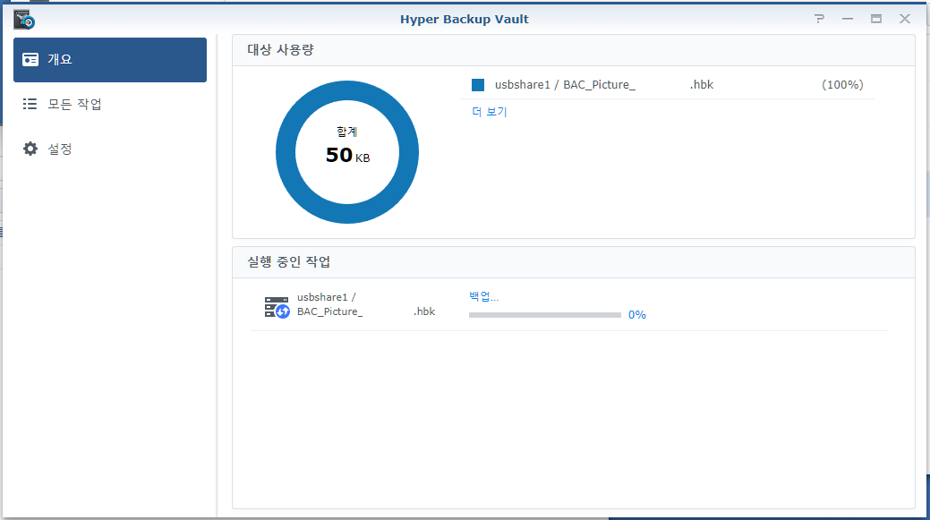Maximize the Hyper Backup Vault window
930x520 pixels.
[x=876, y=19]
